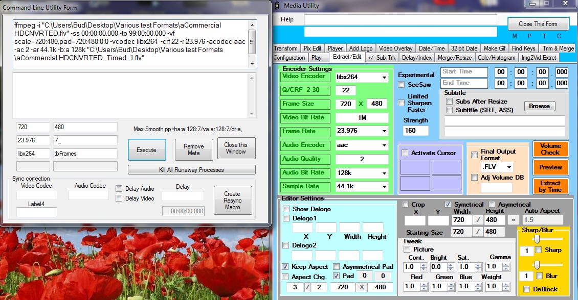
Task: Open the Pix Edit tab
Action: tap(312, 48)
